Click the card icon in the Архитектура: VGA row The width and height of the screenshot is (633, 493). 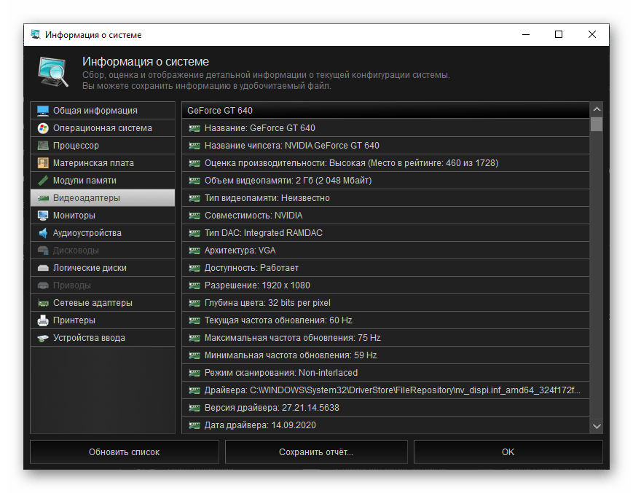194,251
